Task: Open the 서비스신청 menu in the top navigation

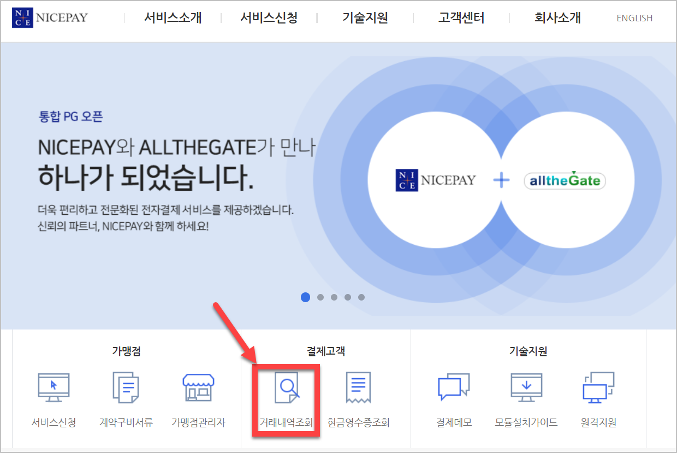Action: coord(269,17)
